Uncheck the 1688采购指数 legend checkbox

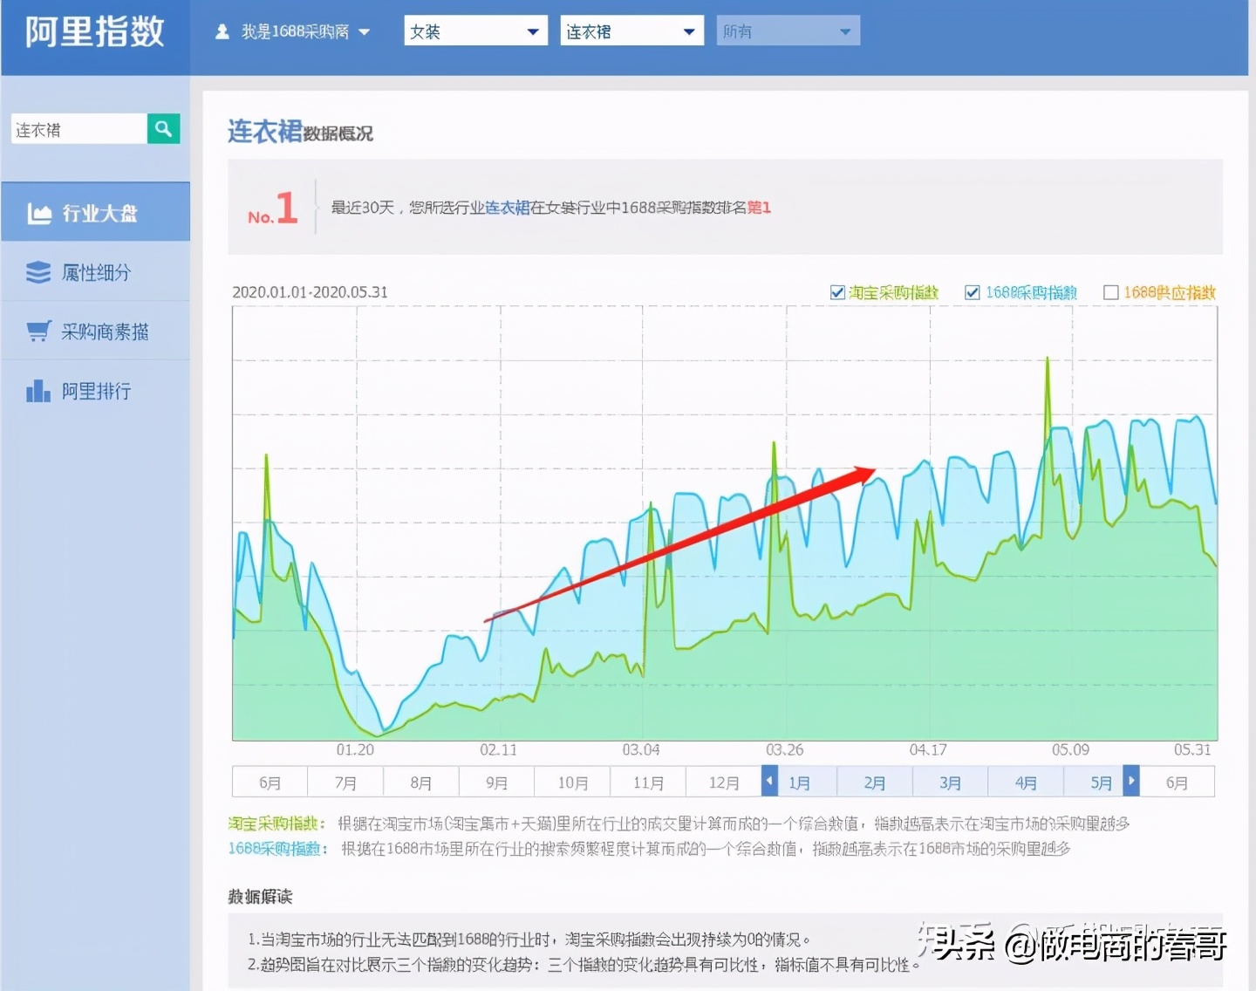(x=973, y=292)
